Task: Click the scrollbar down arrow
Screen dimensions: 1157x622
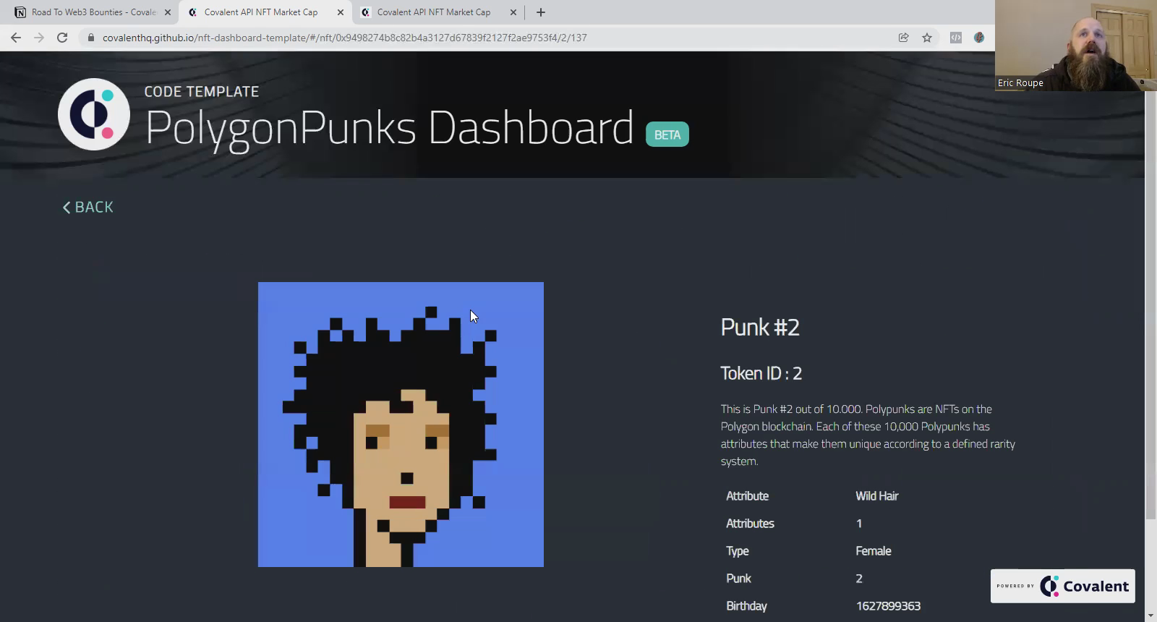Action: pos(1150,615)
